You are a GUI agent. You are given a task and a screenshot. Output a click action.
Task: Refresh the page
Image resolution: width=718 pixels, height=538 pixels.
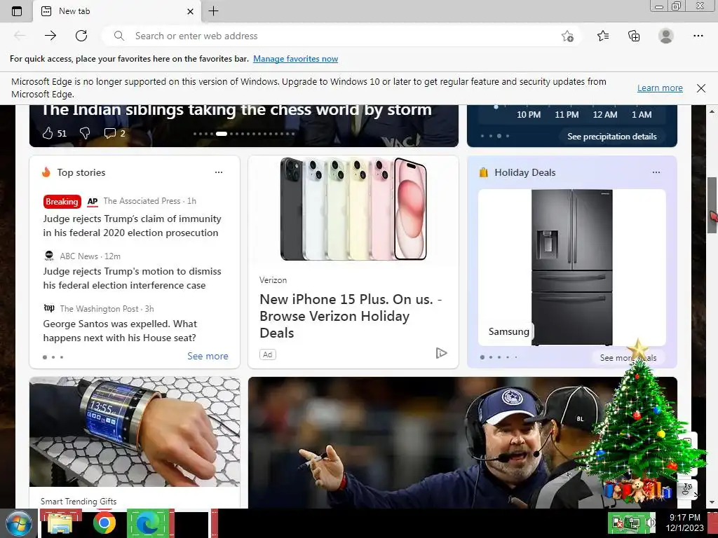coord(81,36)
